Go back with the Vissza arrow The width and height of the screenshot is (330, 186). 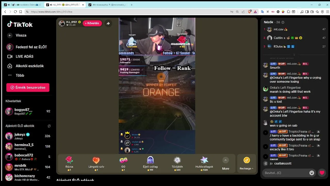click(10, 35)
